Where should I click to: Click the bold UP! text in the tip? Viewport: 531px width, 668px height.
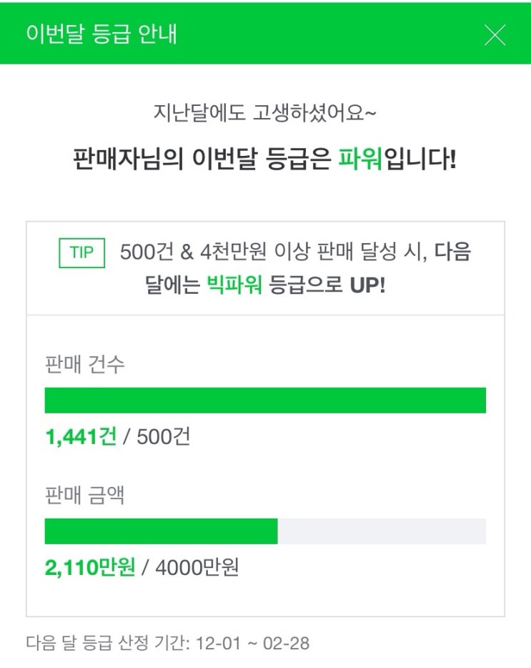tap(367, 286)
